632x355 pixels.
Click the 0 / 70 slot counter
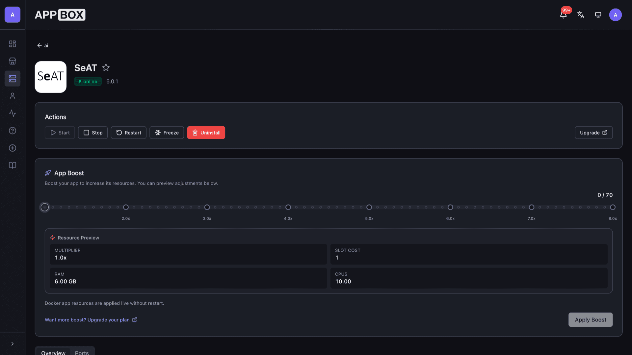[605, 195]
